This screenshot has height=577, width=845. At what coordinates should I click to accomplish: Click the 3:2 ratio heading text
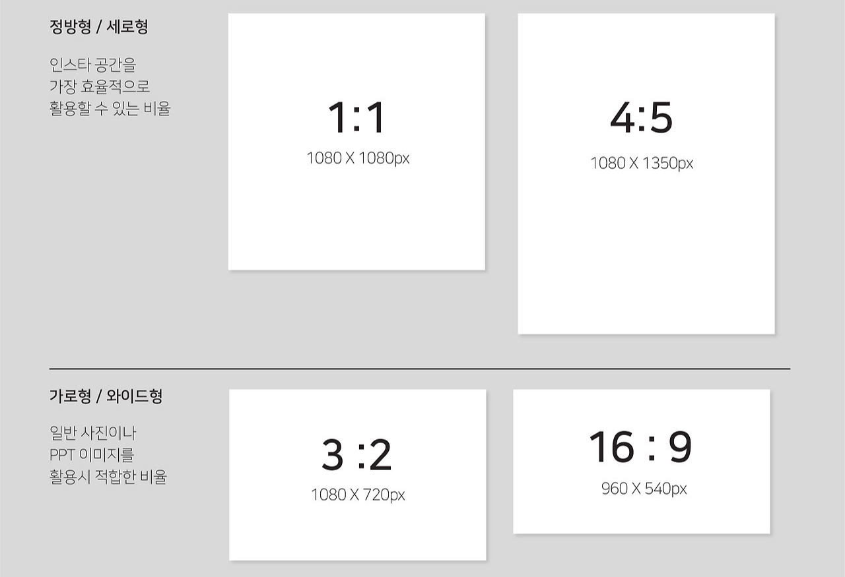pos(356,455)
